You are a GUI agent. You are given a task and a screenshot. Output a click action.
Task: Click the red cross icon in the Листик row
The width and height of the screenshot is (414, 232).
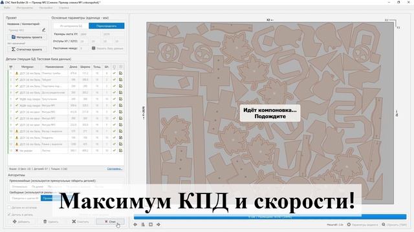17,150
